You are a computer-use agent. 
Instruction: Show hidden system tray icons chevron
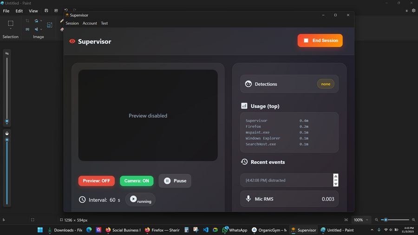(x=372, y=230)
